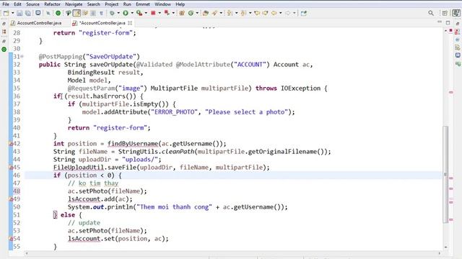Expand the New Java Class dropdown
This screenshot has height=259, width=462.
(x=197, y=13)
